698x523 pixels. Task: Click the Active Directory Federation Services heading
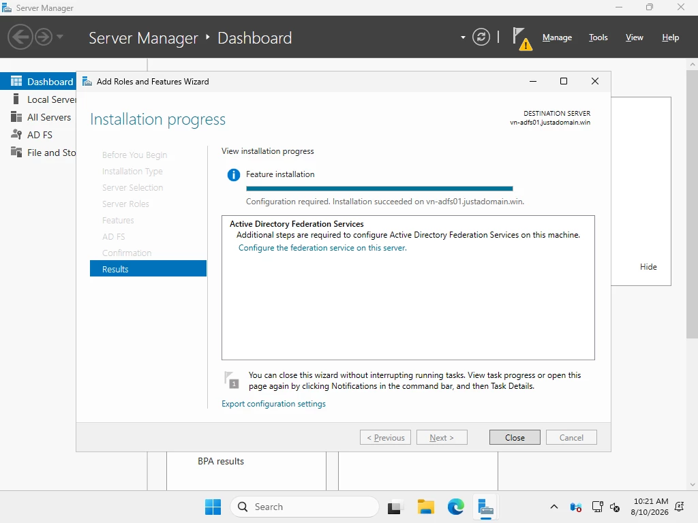click(x=297, y=223)
